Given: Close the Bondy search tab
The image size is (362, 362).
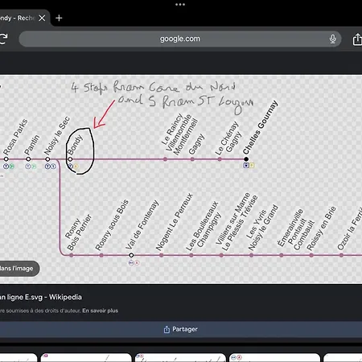Looking at the screenshot, I should tap(42, 18).
